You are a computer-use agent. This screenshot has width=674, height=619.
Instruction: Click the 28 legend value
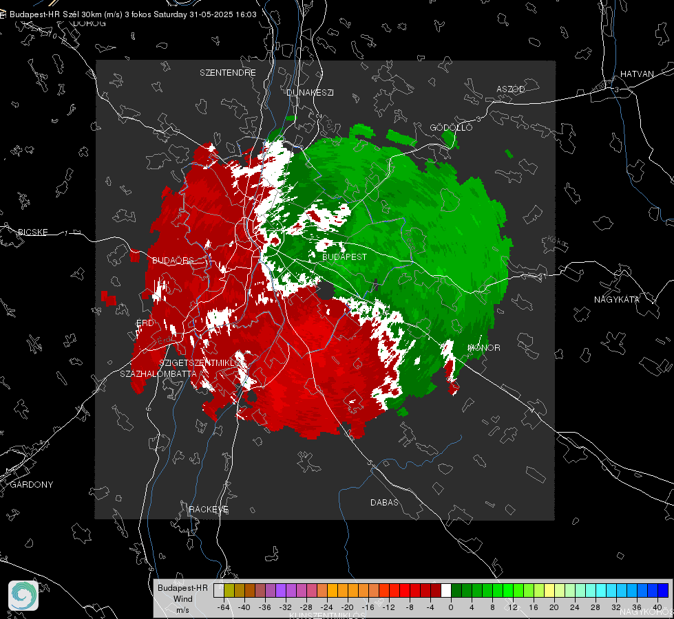point(595,607)
